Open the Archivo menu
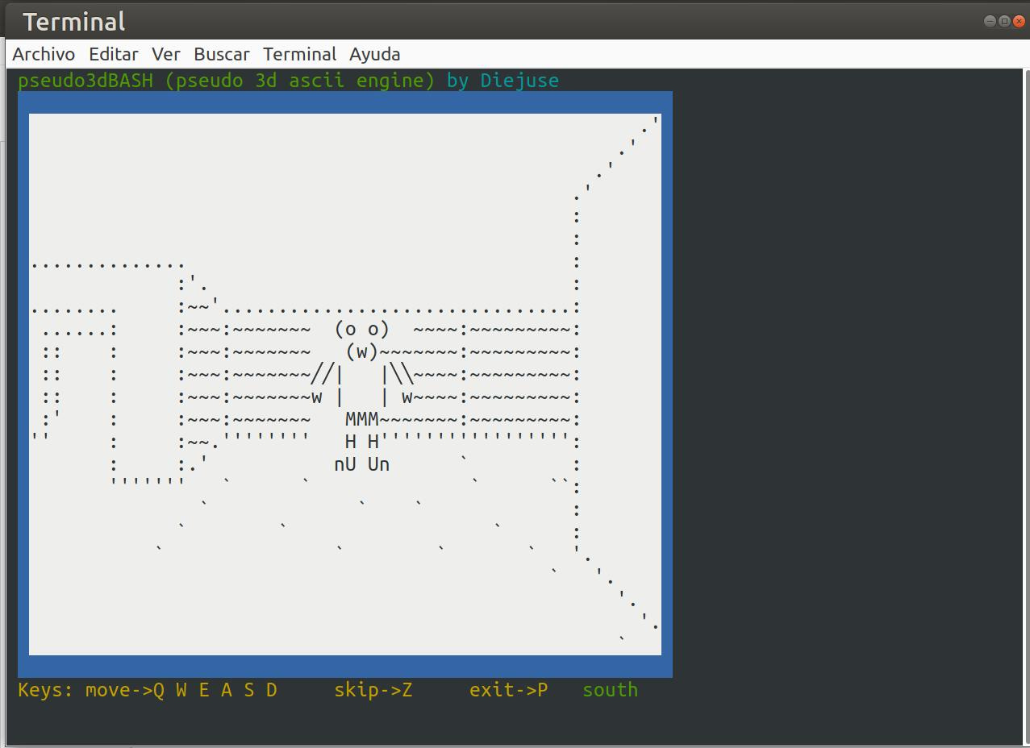Screen dimensions: 1030x748 42,54
